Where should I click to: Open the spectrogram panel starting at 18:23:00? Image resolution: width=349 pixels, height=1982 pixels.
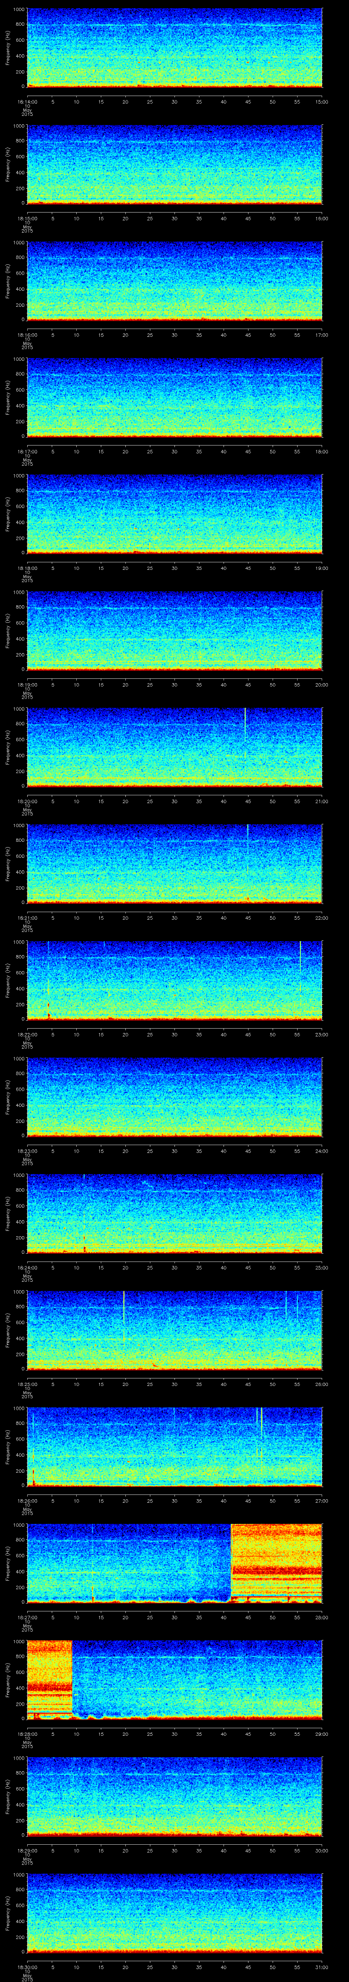click(174, 1097)
